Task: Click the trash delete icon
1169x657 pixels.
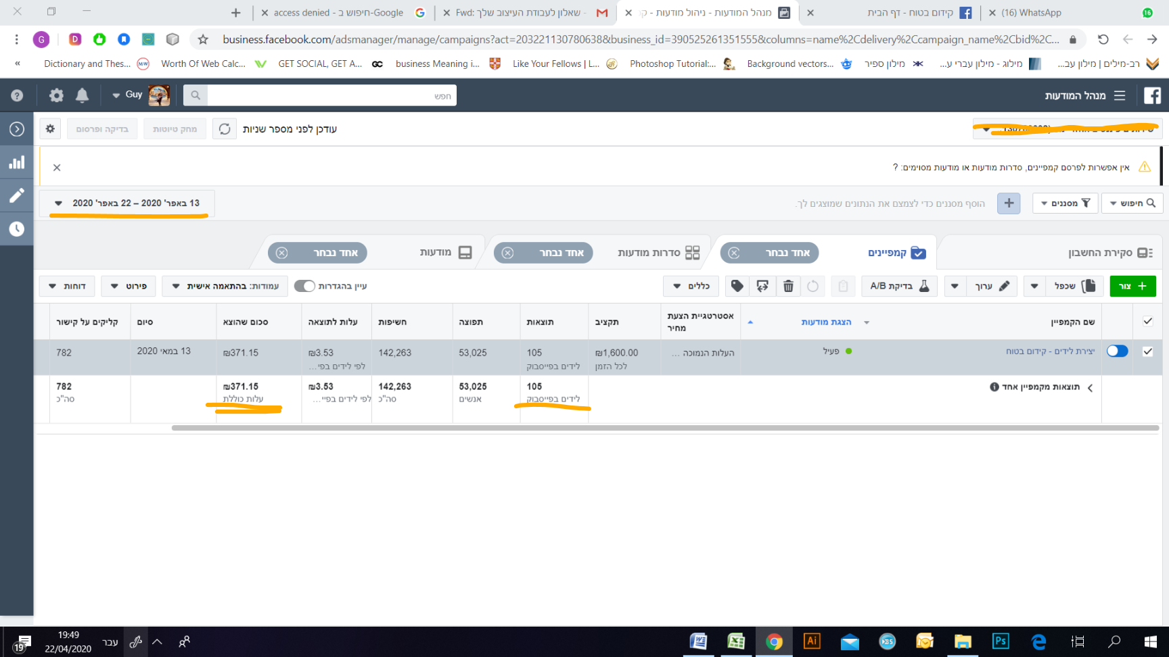Action: point(788,286)
